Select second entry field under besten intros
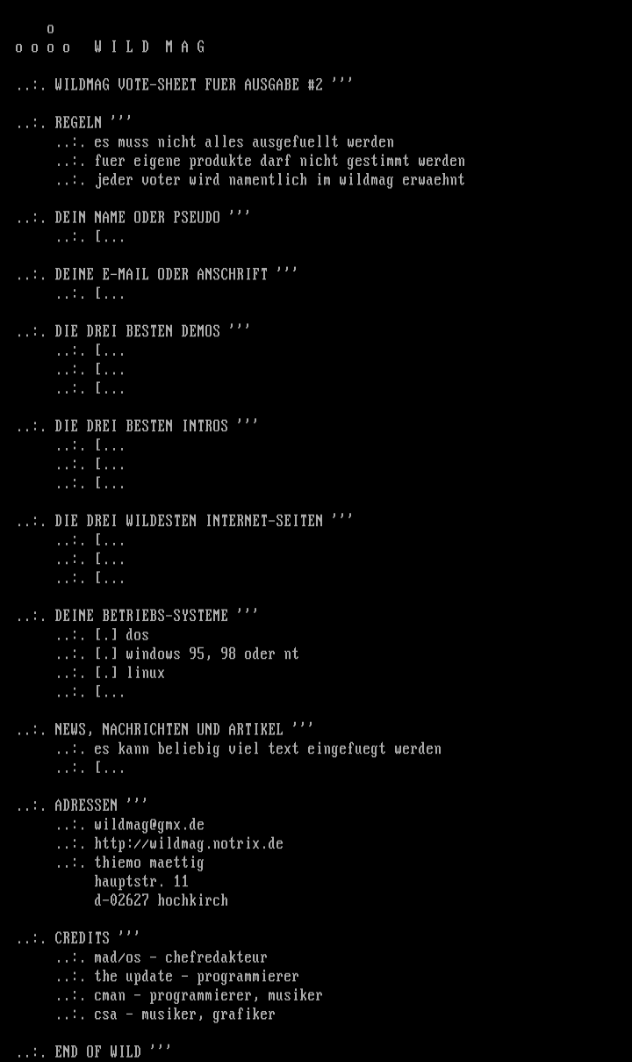Viewport: 632px width, 1062px height. [x=110, y=465]
